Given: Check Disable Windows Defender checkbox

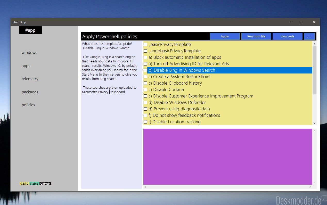Looking at the screenshot, I should (145, 102).
